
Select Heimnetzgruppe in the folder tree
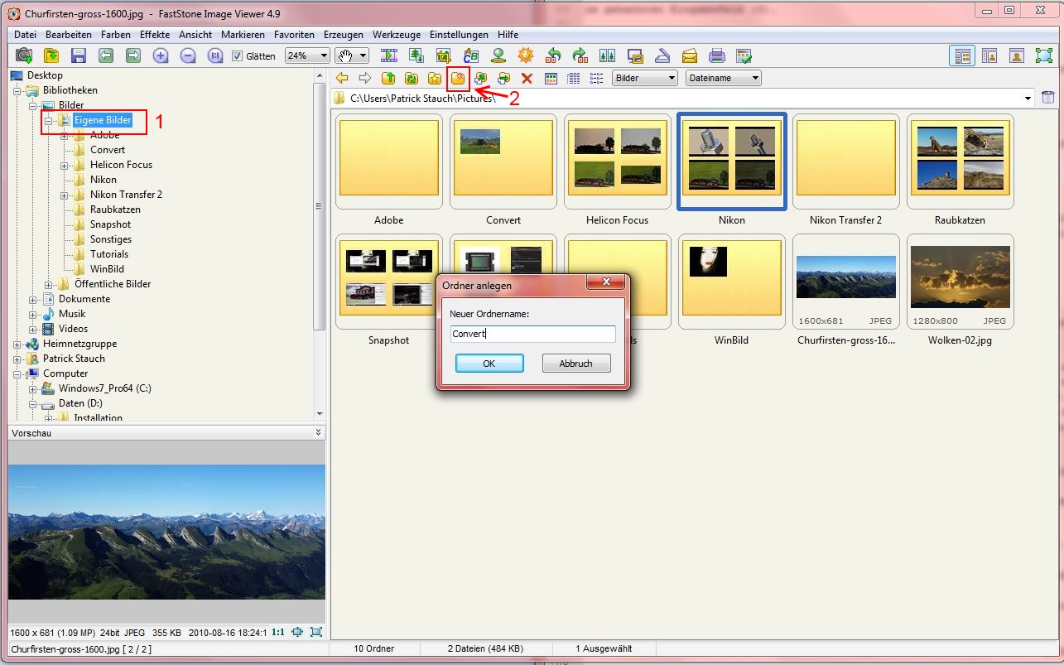click(79, 344)
